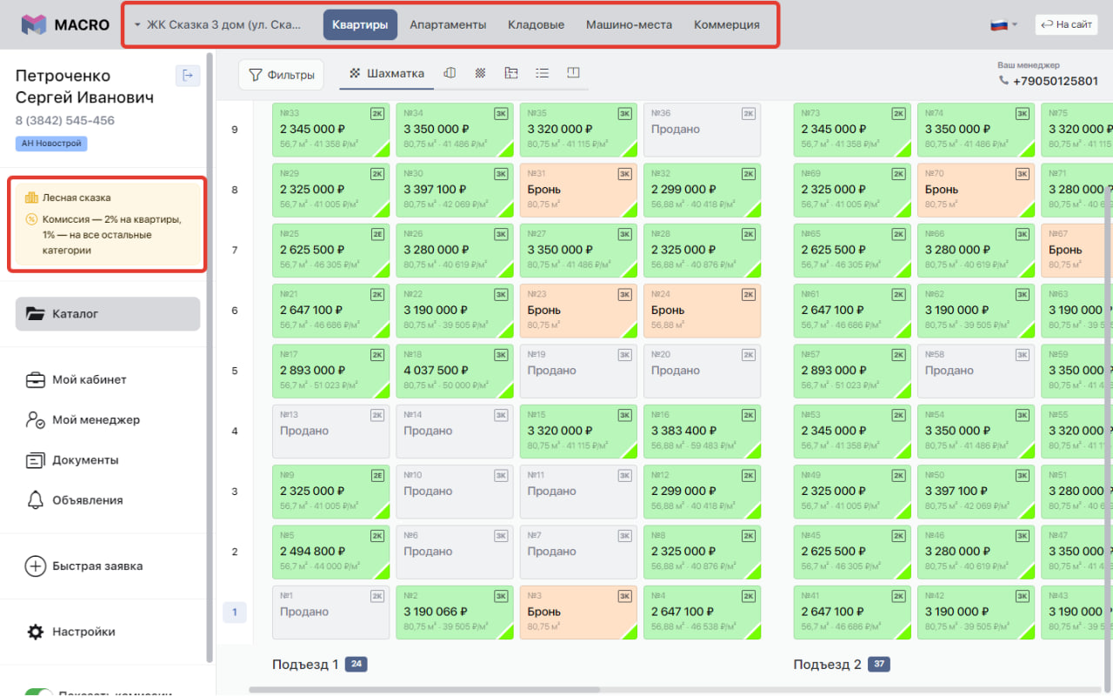Image resolution: width=1113 pixels, height=696 pixels.
Task: Toggle the Показать комиссии switch
Action: pos(38,693)
